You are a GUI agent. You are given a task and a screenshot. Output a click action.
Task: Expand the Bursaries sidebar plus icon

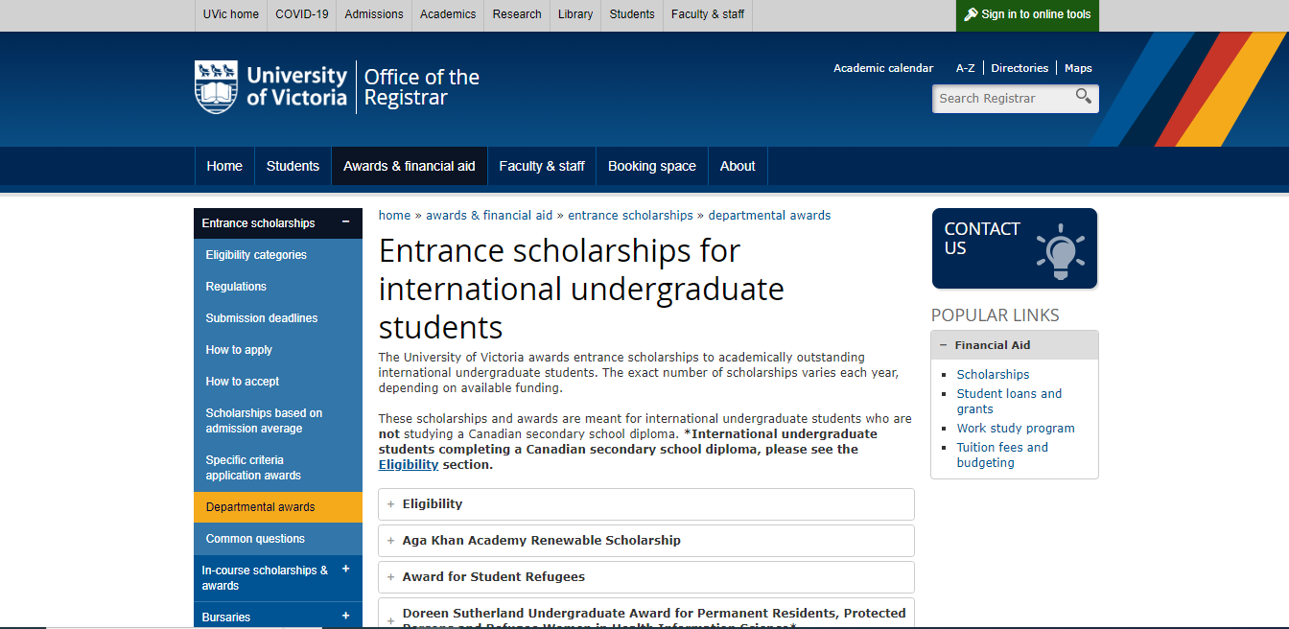pyautogui.click(x=345, y=617)
